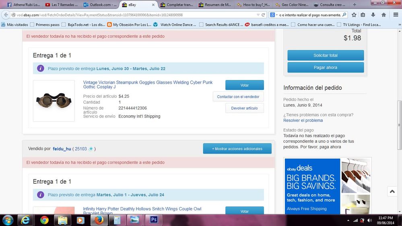Open Windows Explorer folder in taskbar

coord(62,220)
